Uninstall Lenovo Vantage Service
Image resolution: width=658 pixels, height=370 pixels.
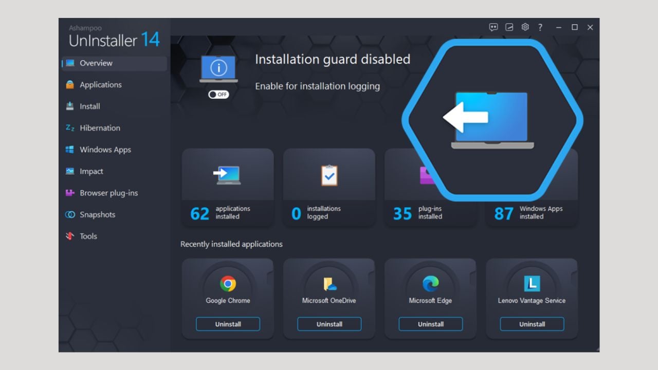coord(532,324)
